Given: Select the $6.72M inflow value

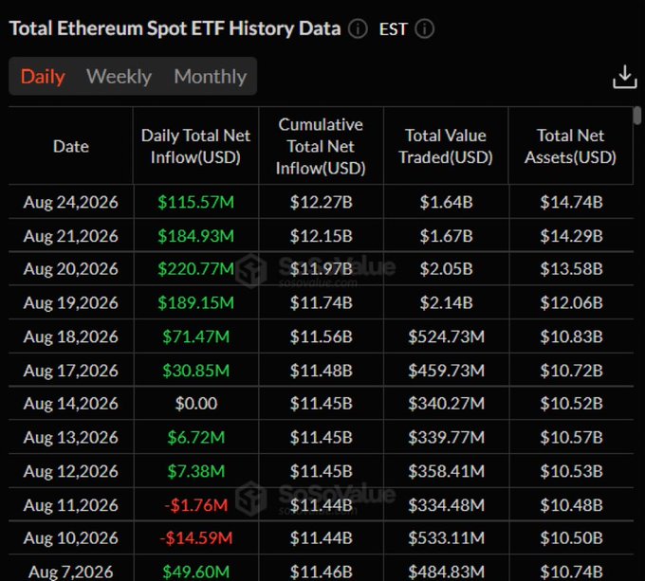Looking at the screenshot, I should tap(195, 437).
